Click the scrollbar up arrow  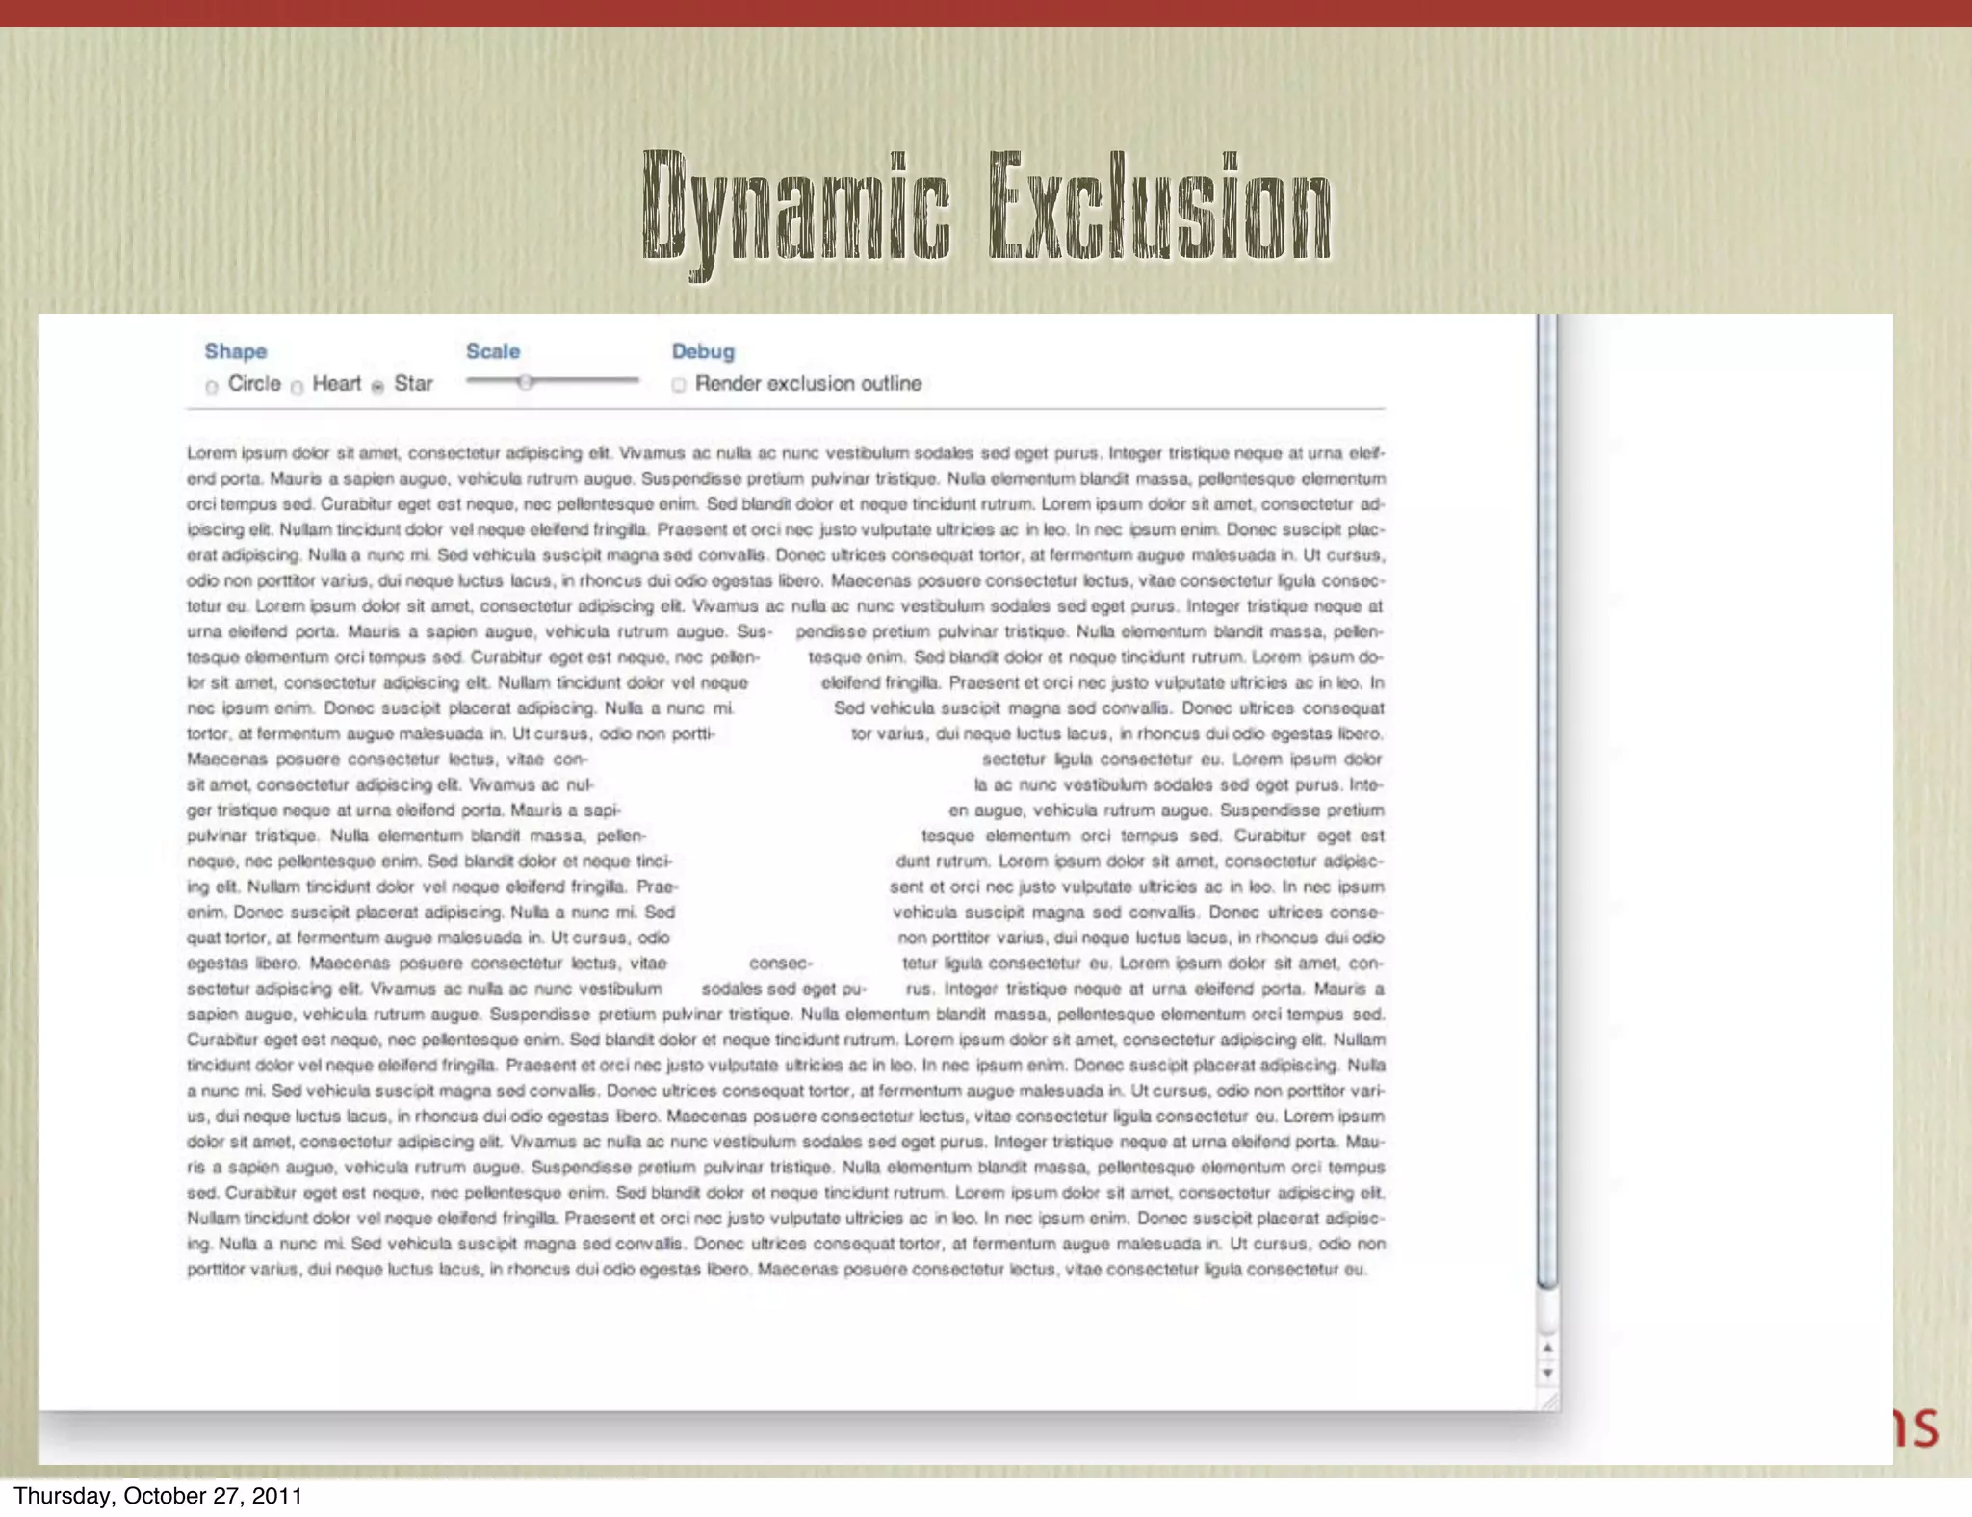1547,1348
